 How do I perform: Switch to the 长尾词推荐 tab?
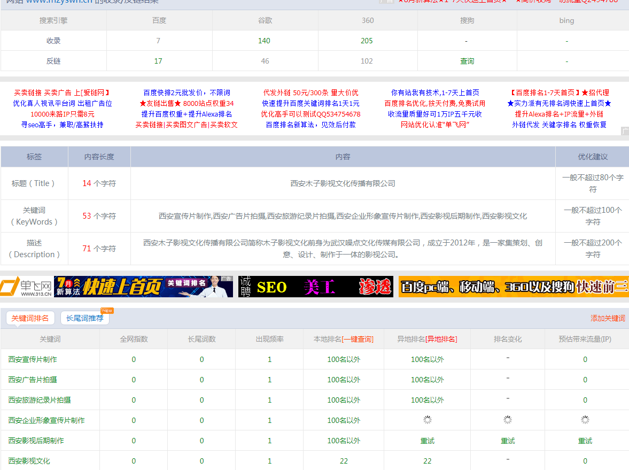[x=84, y=319]
